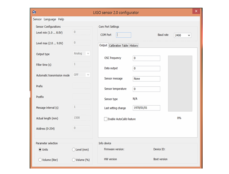Image resolution: width=229 pixels, height=174 pixels.
Task: Click the OSC frequency value field
Action: (x=146, y=58)
